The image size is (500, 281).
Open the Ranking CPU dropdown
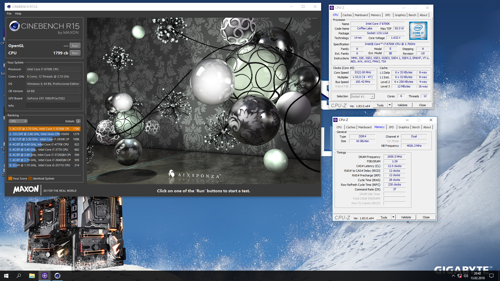(x=18, y=121)
